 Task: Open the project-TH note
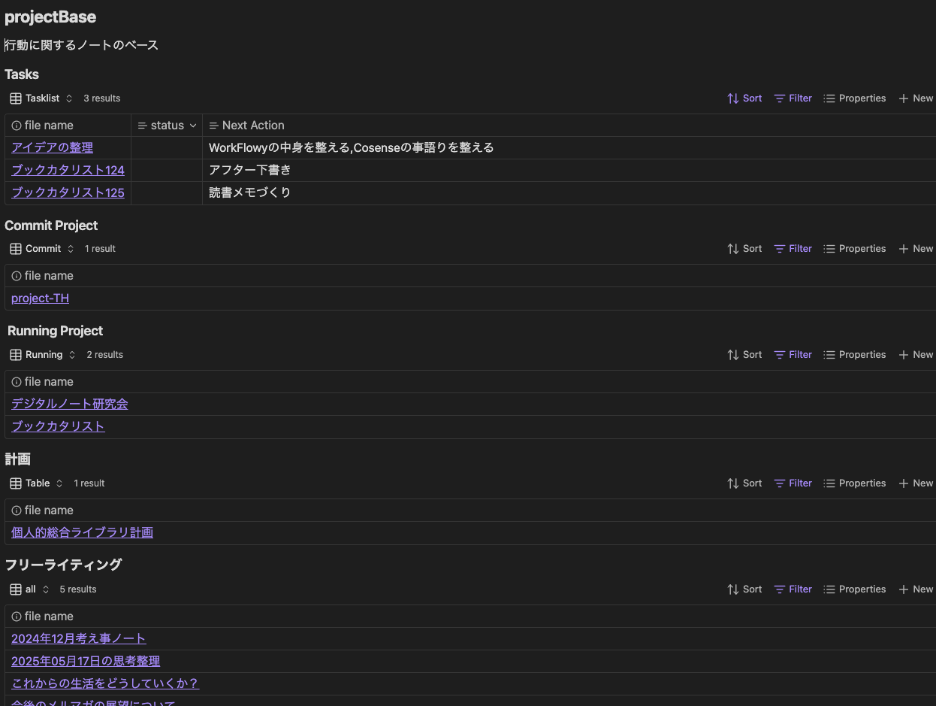40,298
